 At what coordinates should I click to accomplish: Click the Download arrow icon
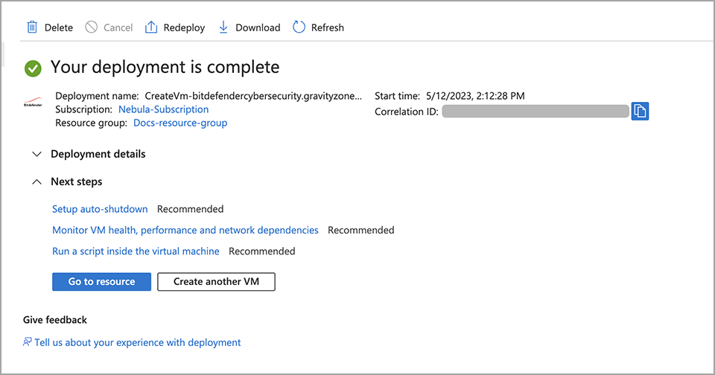(223, 28)
